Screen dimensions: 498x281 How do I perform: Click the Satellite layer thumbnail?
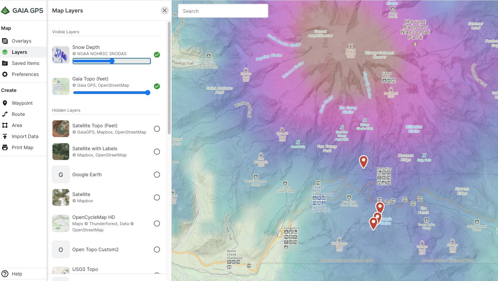pos(61,197)
